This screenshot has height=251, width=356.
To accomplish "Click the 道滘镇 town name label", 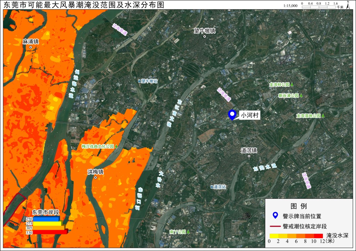I will 249,150.
